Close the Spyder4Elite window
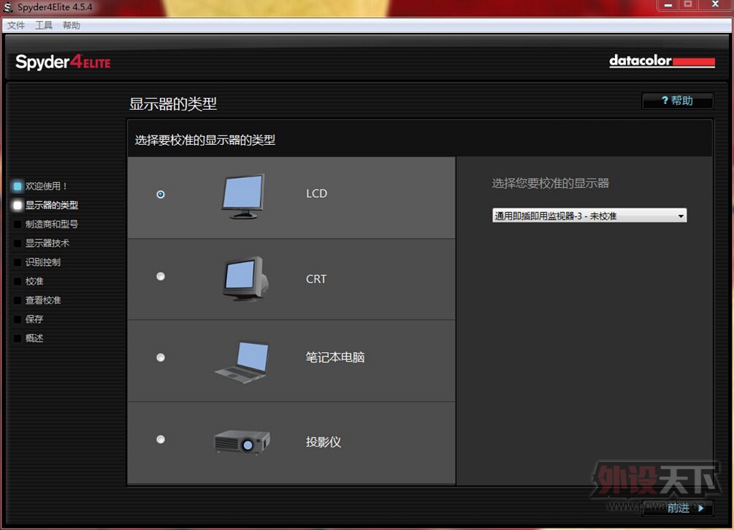The height and width of the screenshot is (530, 734). coord(715,5)
